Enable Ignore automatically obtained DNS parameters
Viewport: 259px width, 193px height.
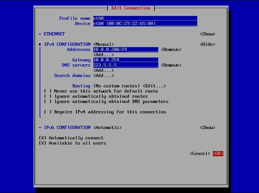106,101
